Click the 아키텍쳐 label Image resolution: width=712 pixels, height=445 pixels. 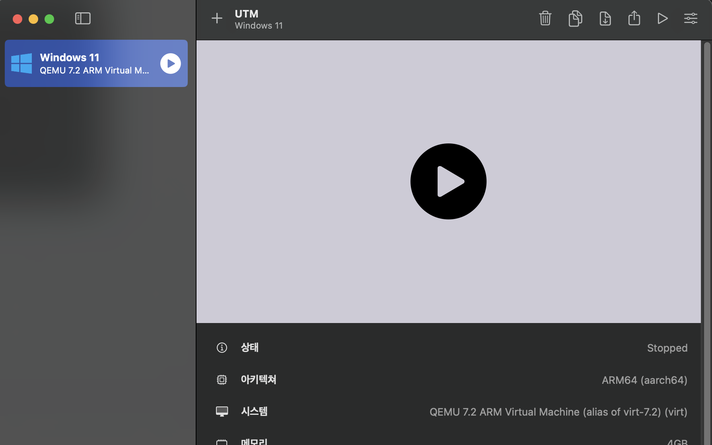click(x=259, y=380)
